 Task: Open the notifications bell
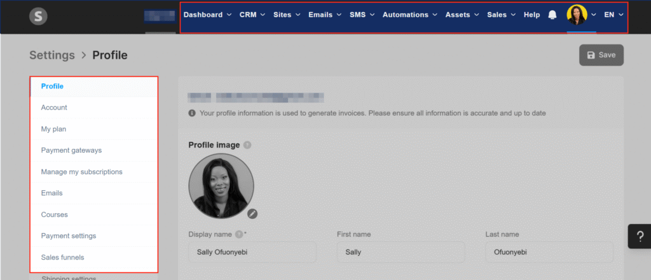point(552,15)
